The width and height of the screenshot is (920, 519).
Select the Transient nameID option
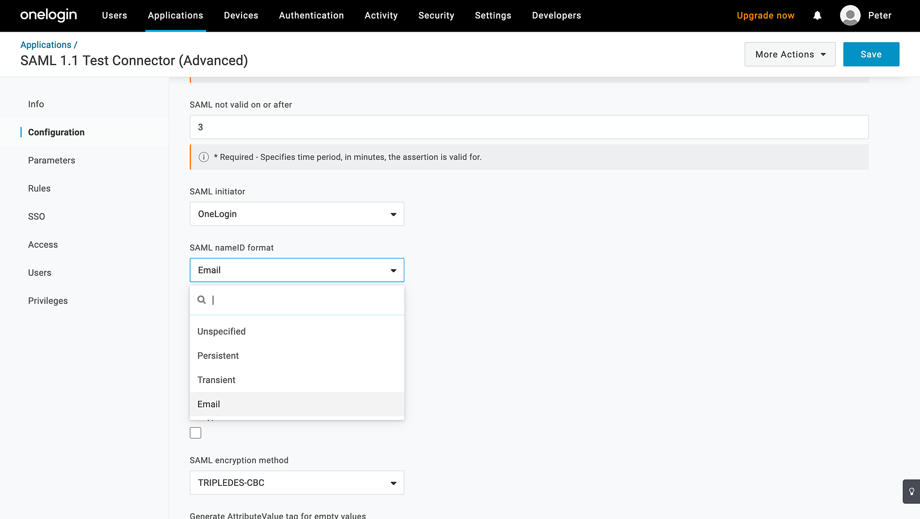[216, 380]
